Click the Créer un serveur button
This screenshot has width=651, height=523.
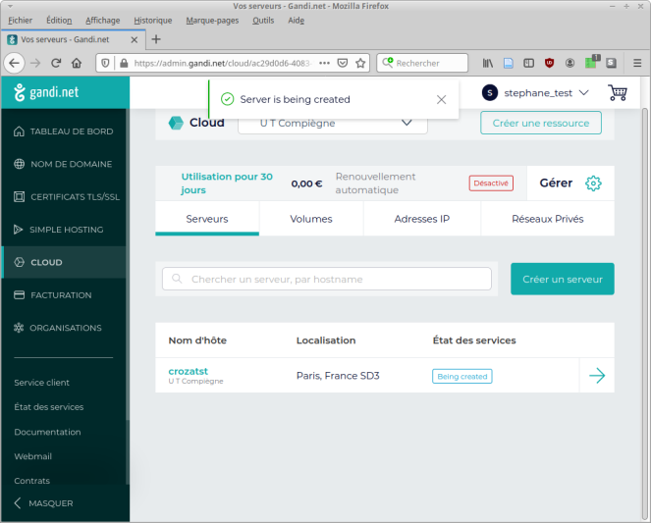tap(563, 279)
